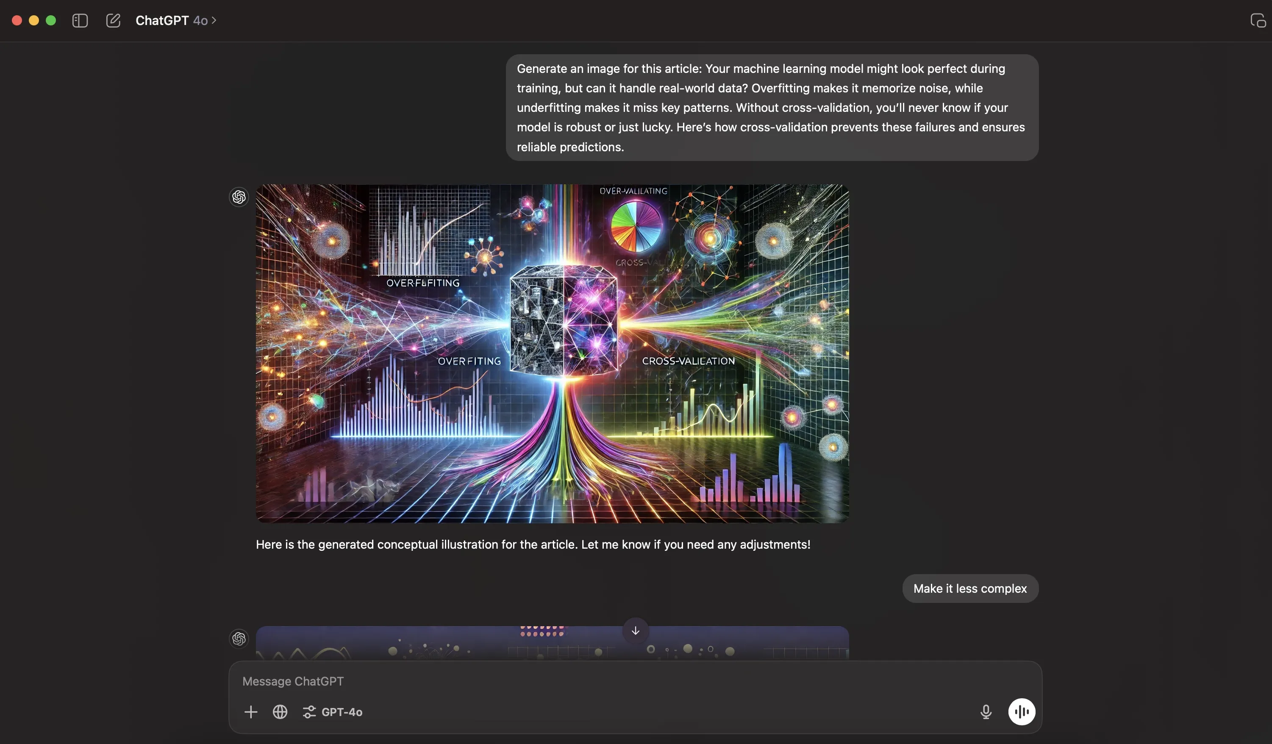
Task: Open the ChatGPT 4o model selector
Action: (x=176, y=20)
